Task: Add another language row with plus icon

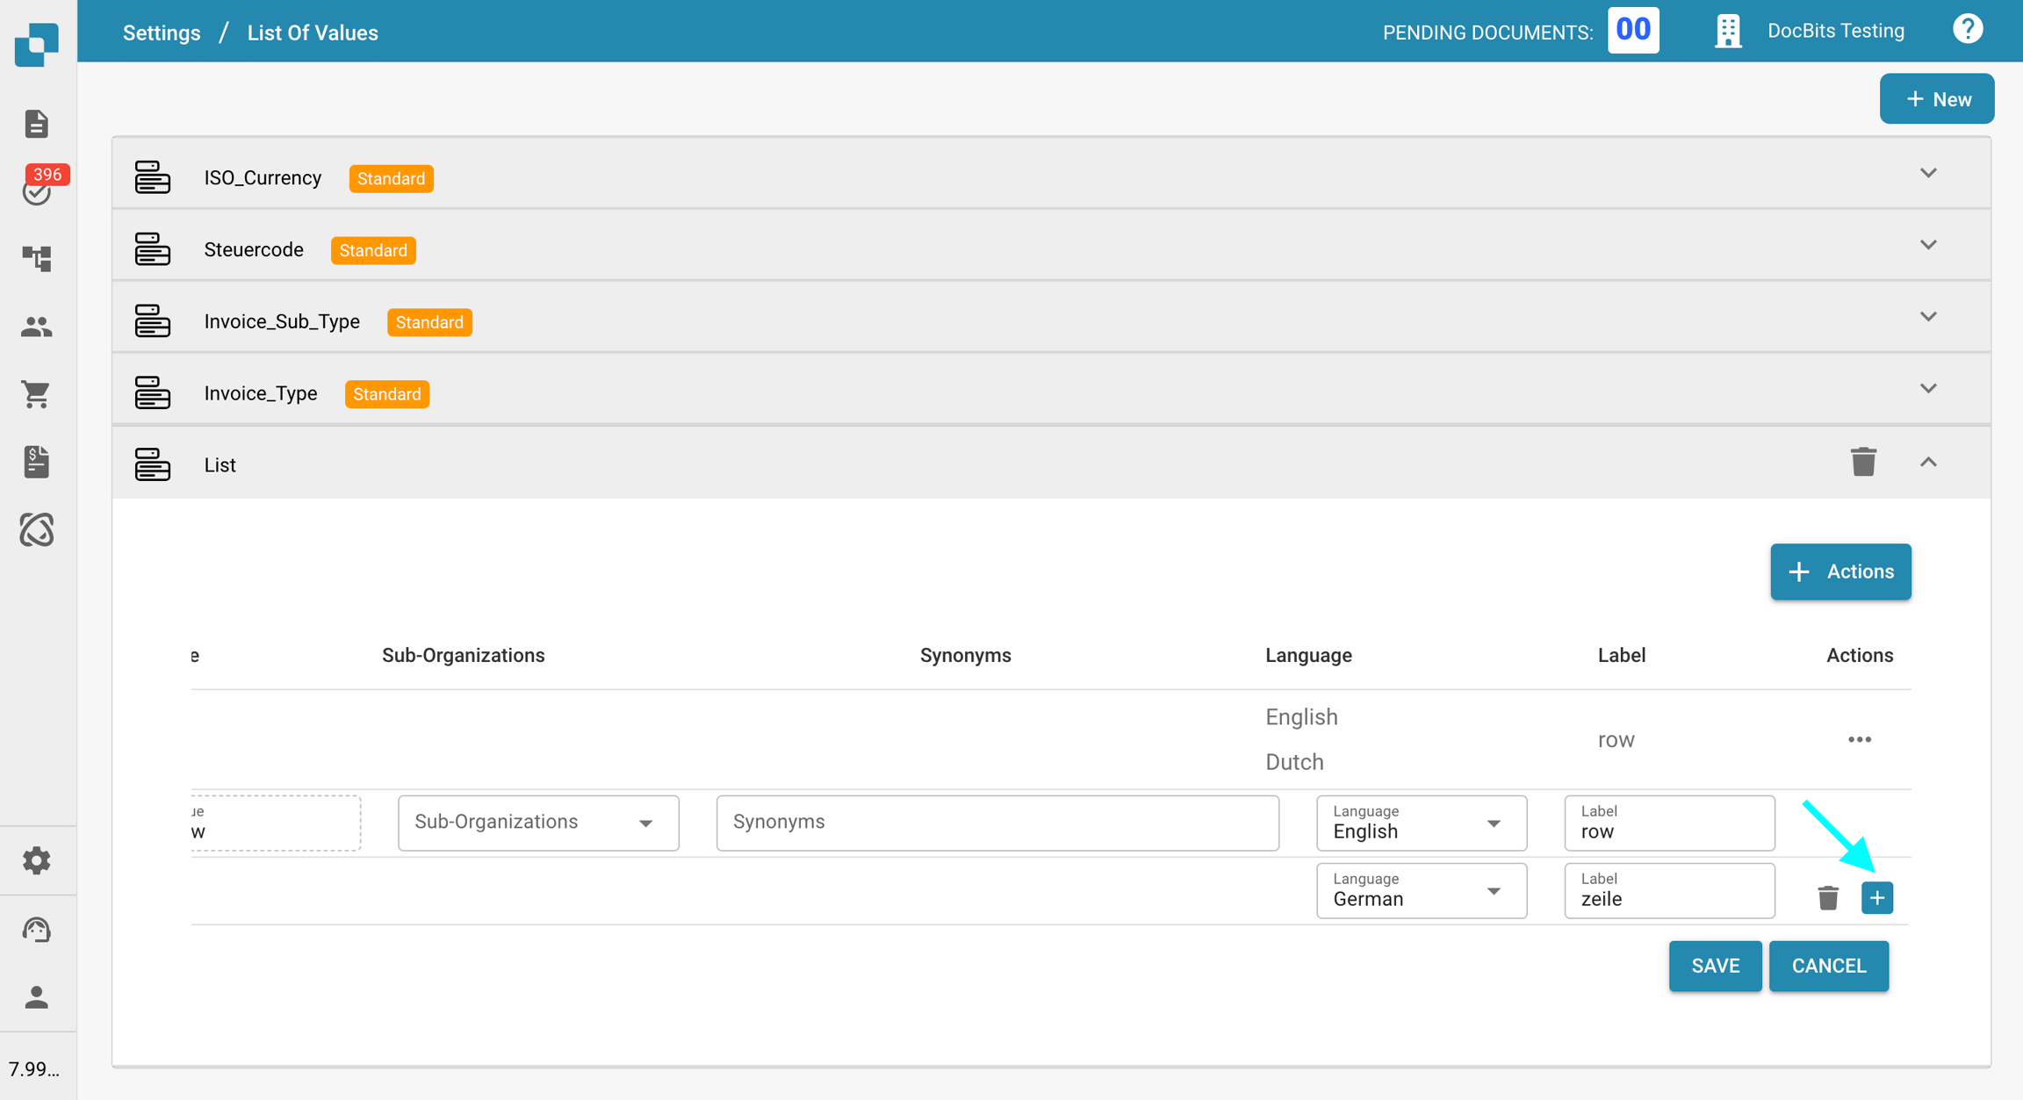Action: coord(1876,897)
